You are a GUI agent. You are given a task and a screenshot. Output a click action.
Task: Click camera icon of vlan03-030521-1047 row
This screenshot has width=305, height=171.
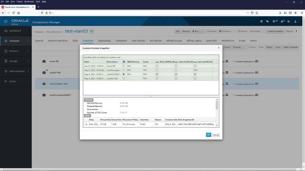(44, 84)
